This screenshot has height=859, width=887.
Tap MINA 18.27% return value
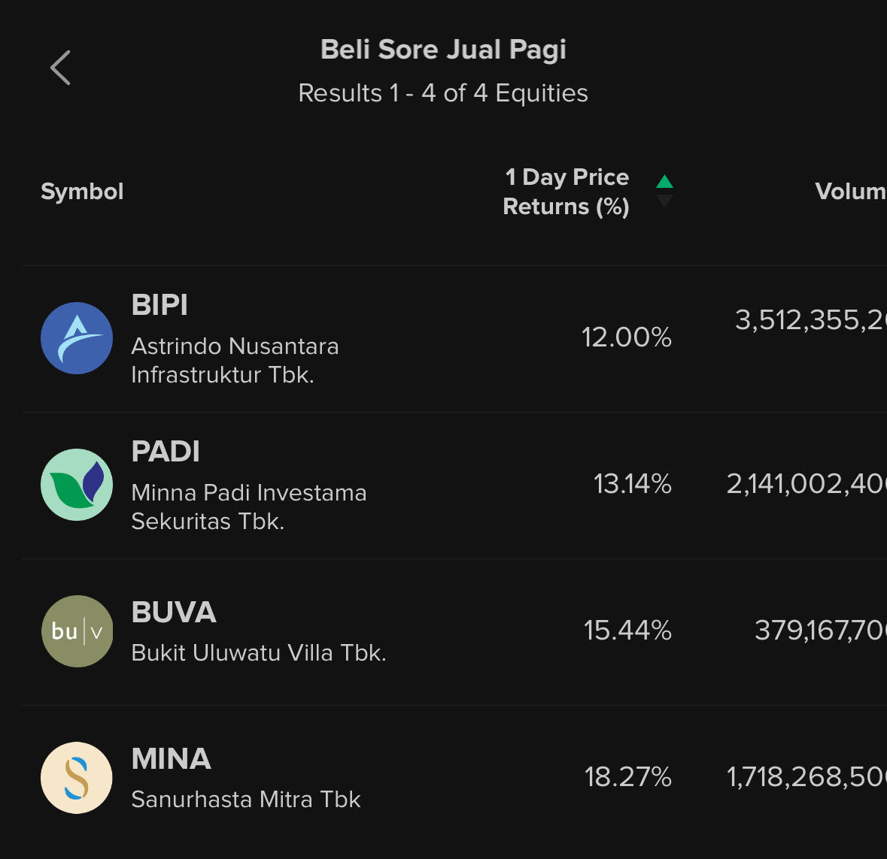(627, 776)
